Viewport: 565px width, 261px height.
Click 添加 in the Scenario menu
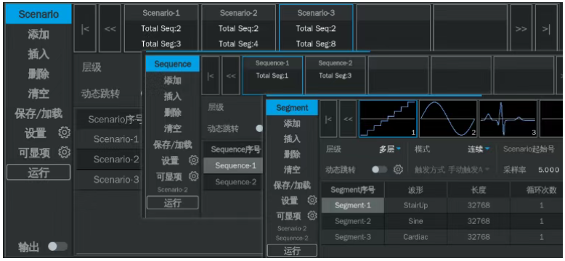point(38,35)
